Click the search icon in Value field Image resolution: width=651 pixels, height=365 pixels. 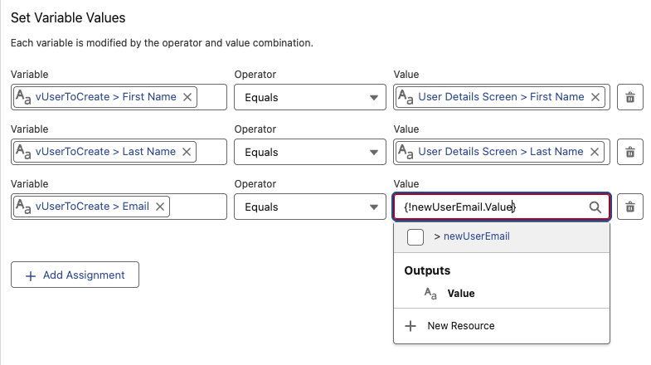[595, 207]
